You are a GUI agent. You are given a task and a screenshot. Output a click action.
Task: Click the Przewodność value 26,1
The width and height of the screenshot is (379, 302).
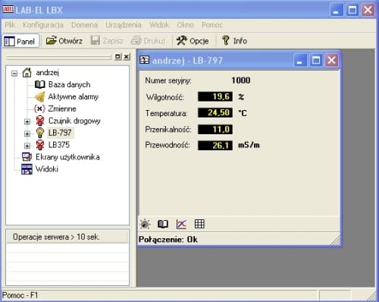(x=215, y=146)
